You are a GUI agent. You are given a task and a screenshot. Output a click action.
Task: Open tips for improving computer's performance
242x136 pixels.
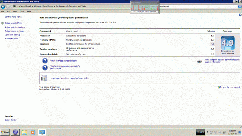coord(65,67)
